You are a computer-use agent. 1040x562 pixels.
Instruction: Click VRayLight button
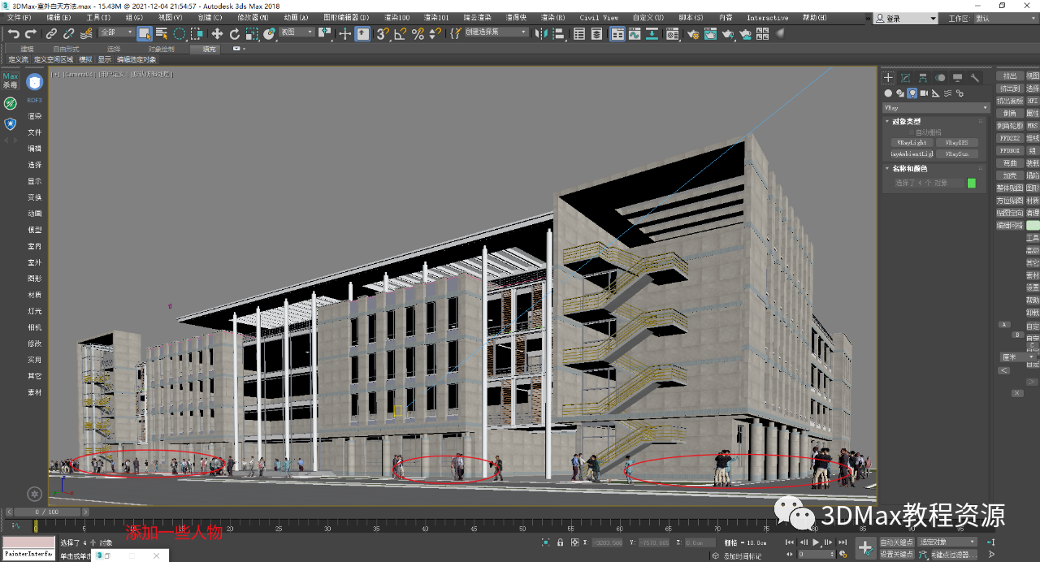coord(912,143)
